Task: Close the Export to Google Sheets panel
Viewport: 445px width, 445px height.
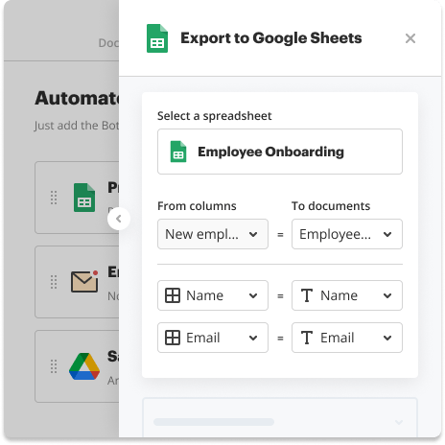Action: 410,38
